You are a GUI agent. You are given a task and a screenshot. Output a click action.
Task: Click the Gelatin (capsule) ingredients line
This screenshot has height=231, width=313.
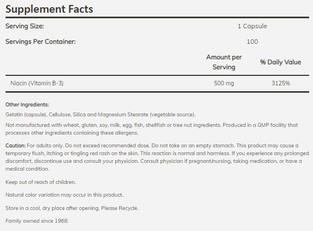100,115
